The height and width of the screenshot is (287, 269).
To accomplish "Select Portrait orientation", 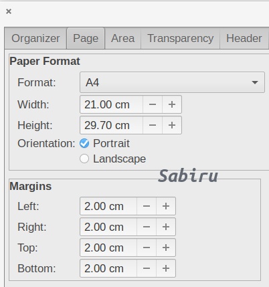I will tap(84, 143).
